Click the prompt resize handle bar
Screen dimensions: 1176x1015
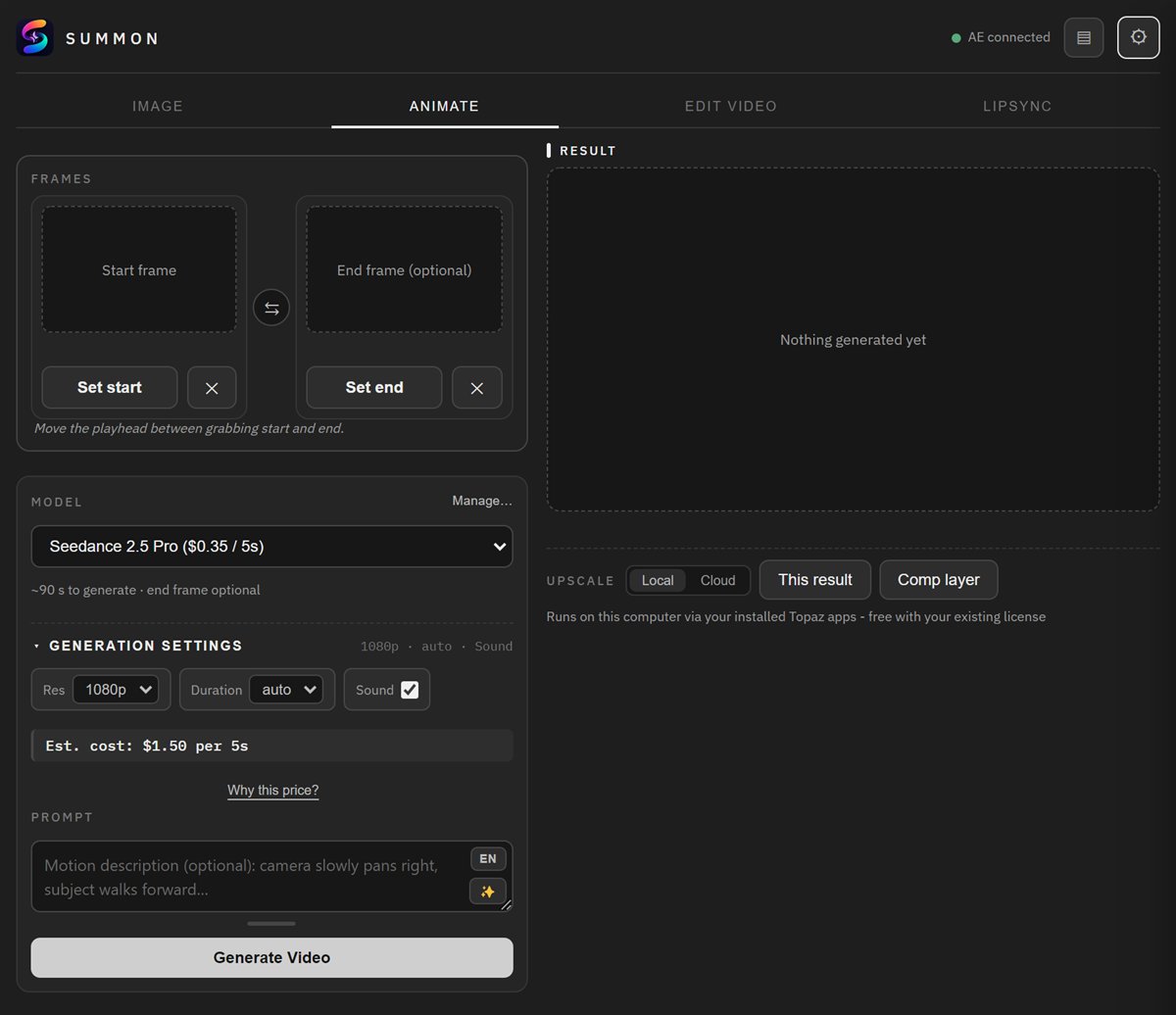[x=271, y=923]
